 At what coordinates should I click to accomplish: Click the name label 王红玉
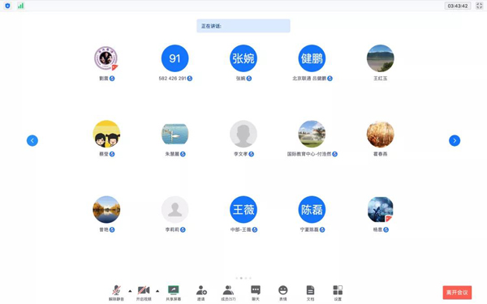pyautogui.click(x=381, y=79)
